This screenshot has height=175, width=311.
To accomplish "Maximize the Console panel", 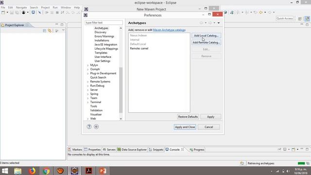I will 307,149.
